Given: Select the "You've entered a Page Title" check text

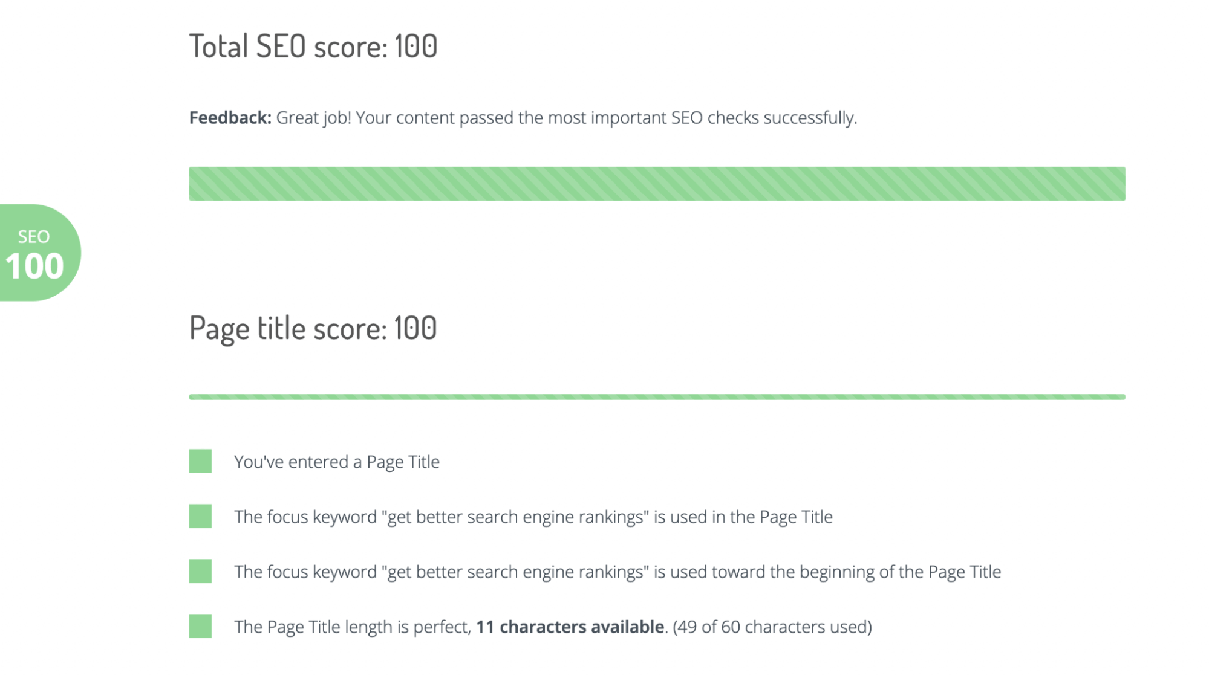Looking at the screenshot, I should [336, 462].
